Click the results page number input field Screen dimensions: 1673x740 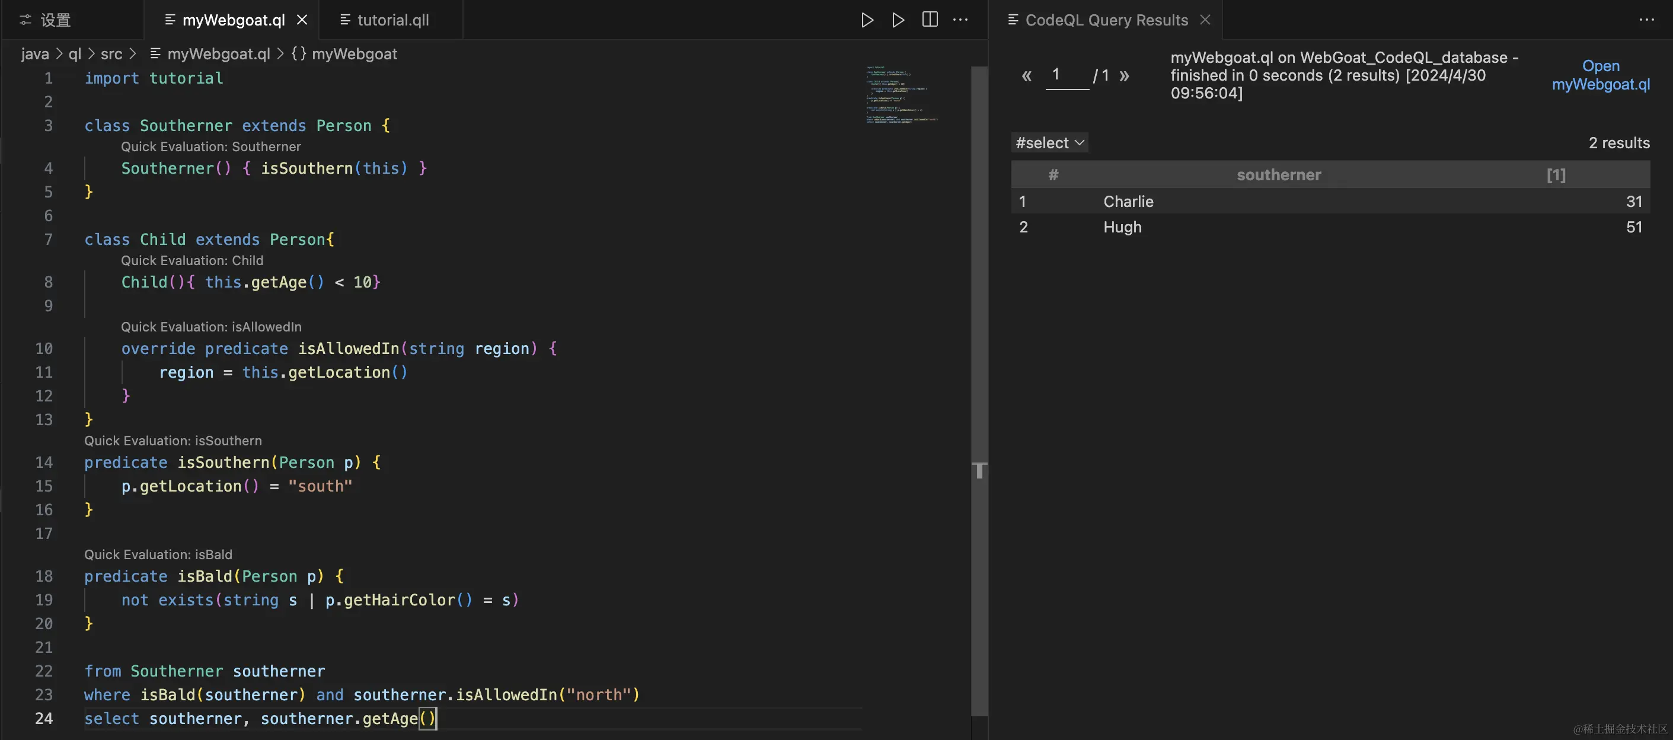(x=1067, y=75)
